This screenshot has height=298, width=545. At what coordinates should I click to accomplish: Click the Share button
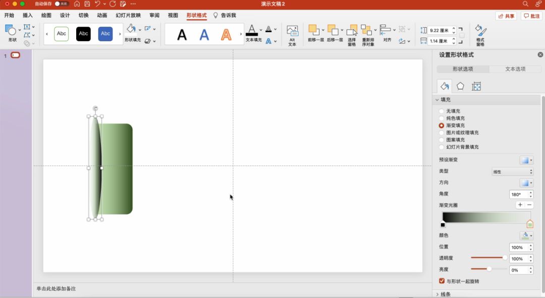506,16
